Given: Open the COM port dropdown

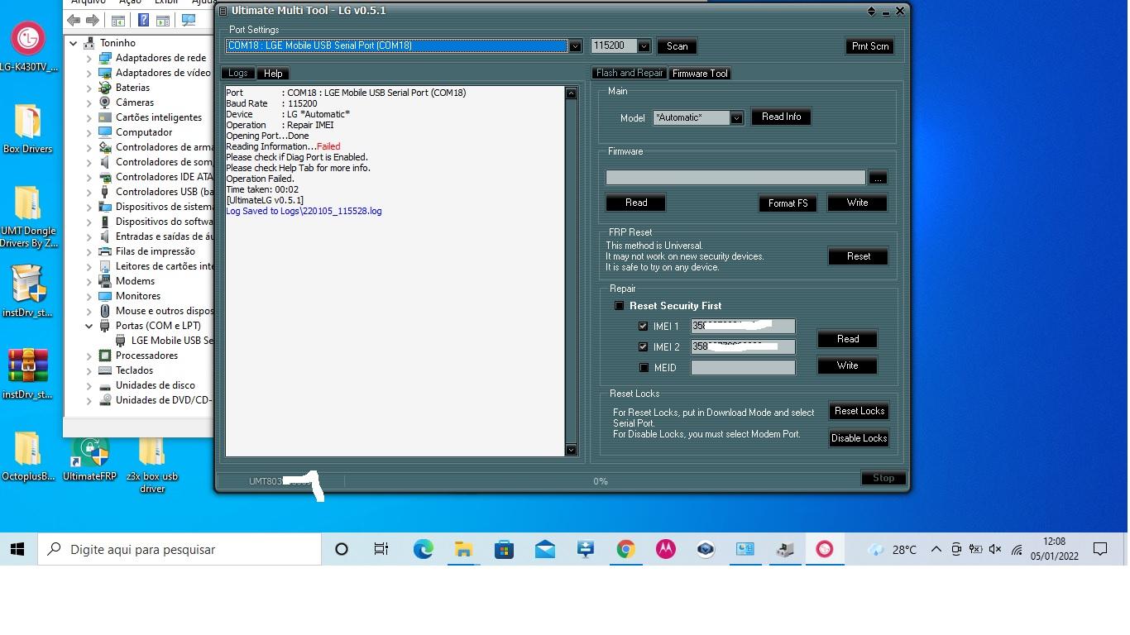Looking at the screenshot, I should (x=575, y=46).
